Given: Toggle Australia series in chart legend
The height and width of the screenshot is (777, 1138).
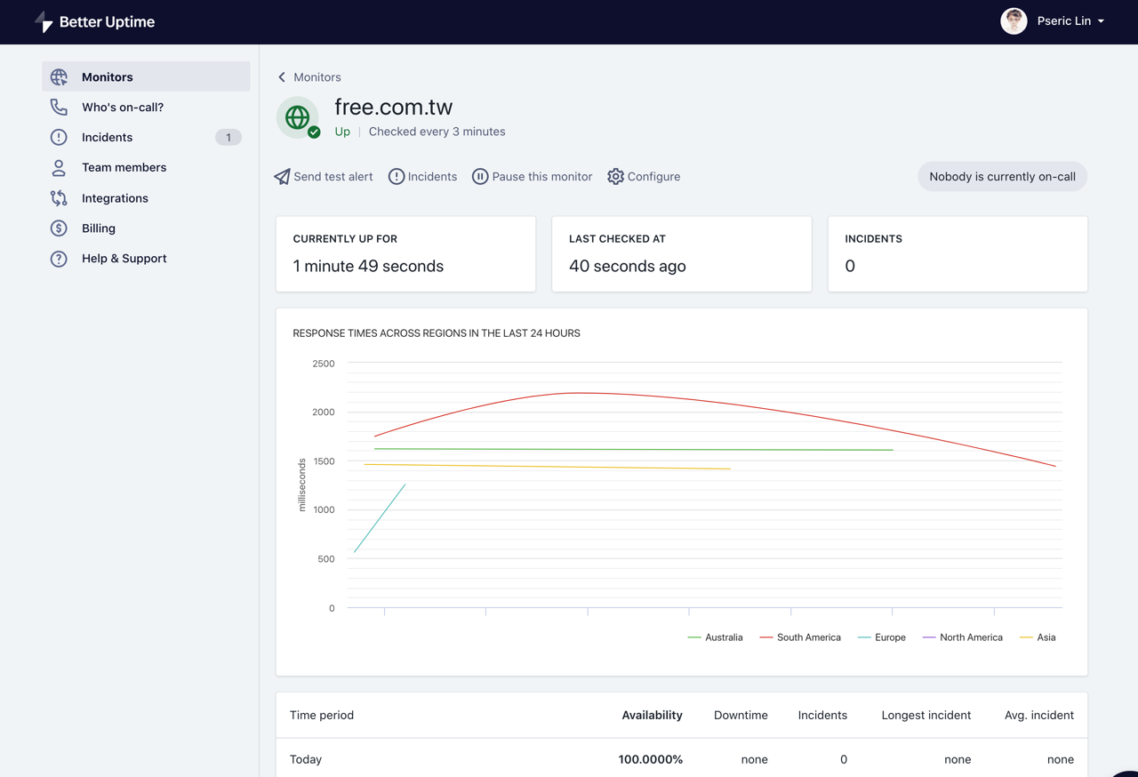Looking at the screenshot, I should 715,637.
